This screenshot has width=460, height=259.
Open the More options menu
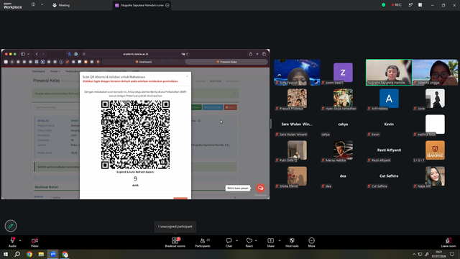coord(311,242)
